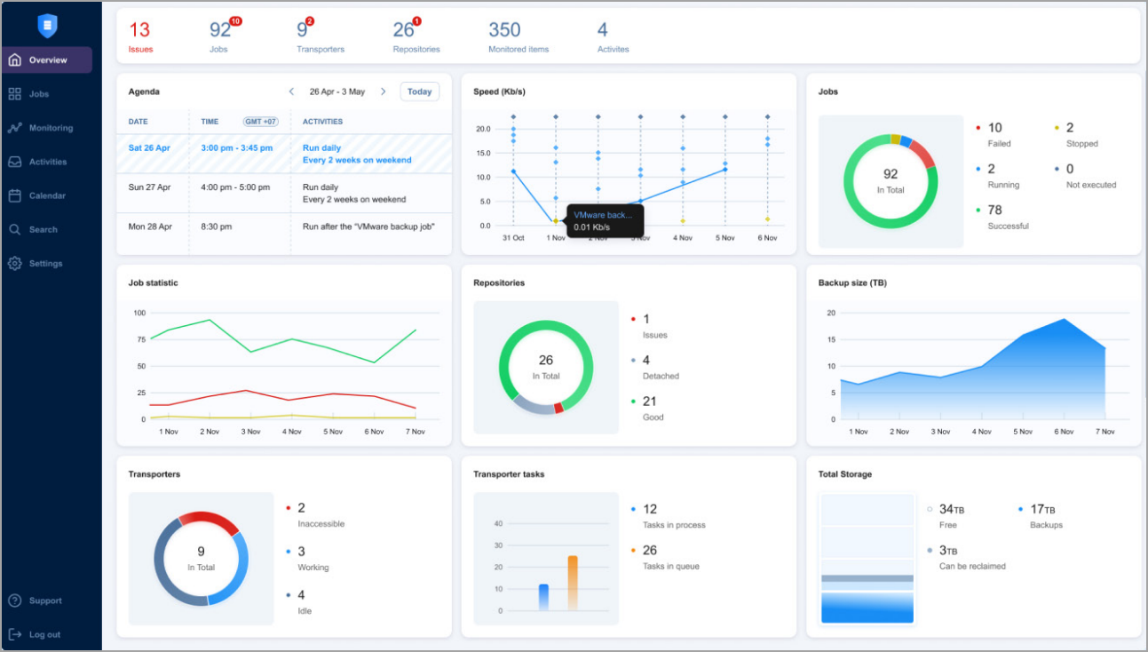The image size is (1148, 652).
Task: Open the Monitoring chart icon
Action: [15, 128]
